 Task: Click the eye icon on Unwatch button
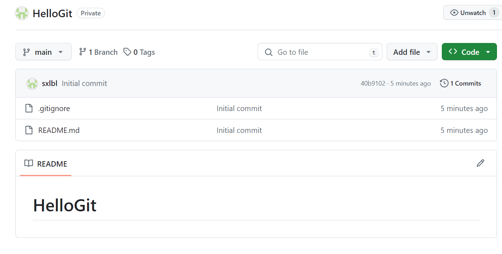[454, 13]
